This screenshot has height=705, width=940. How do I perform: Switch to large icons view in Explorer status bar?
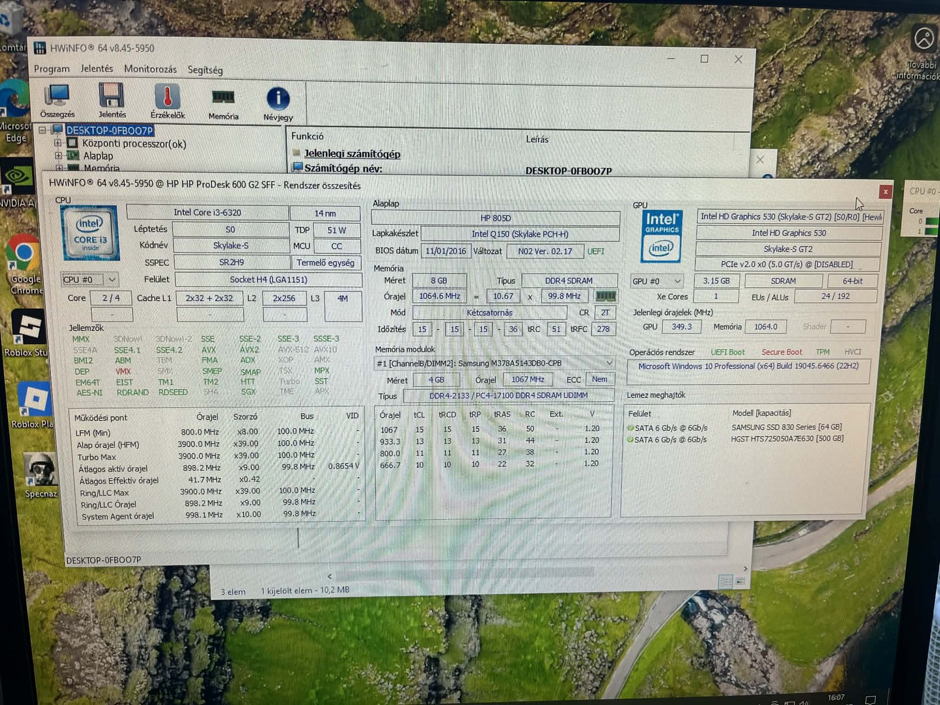pos(740,581)
